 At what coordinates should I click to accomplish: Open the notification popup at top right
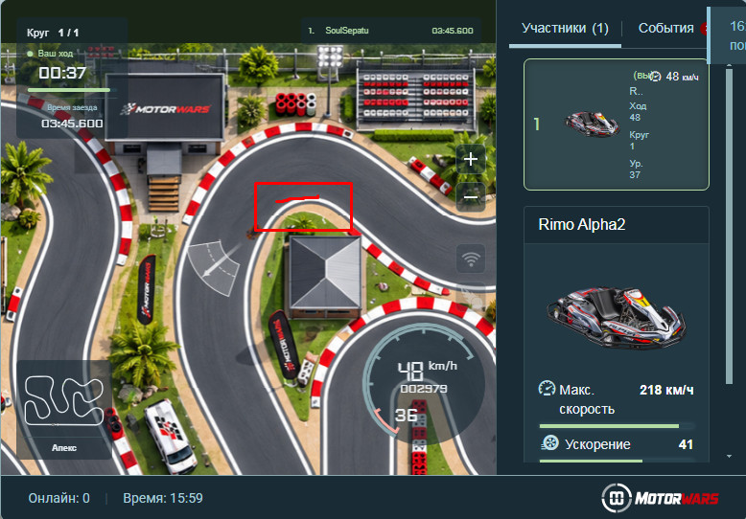[727, 35]
